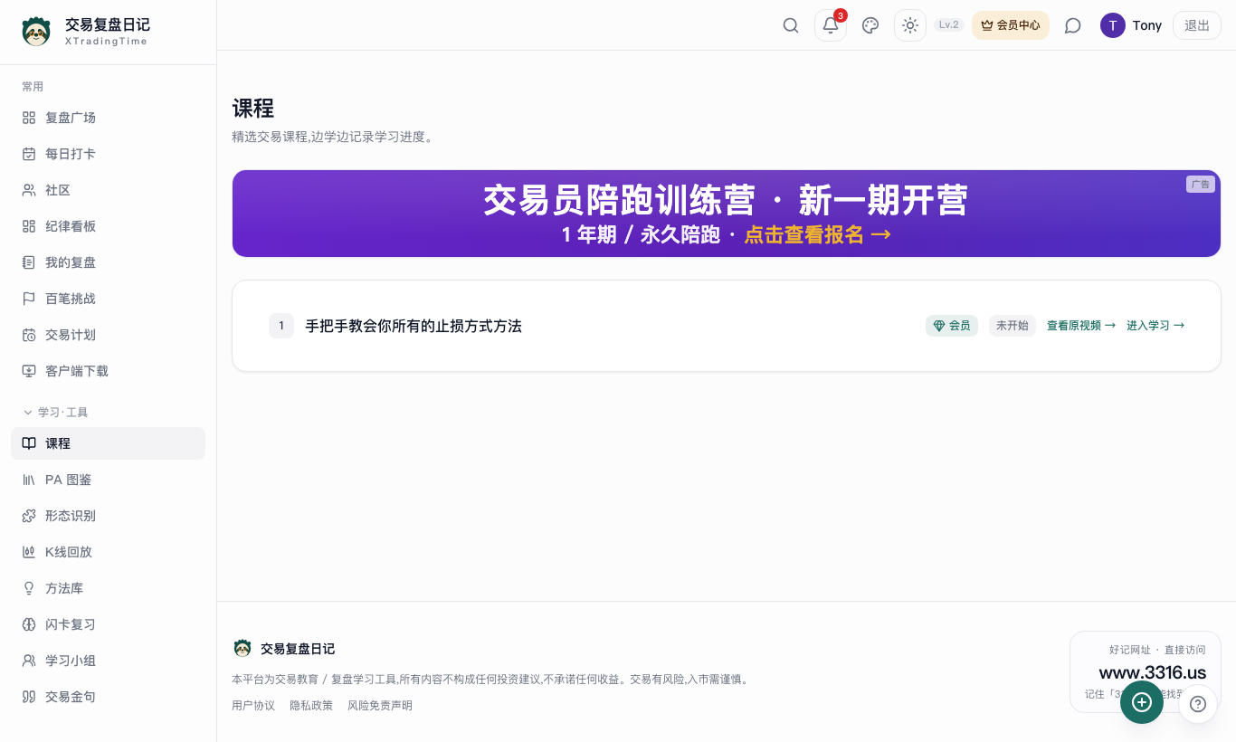
Task: Collapse the 学习·工具 section chevron
Action: pyautogui.click(x=28, y=412)
